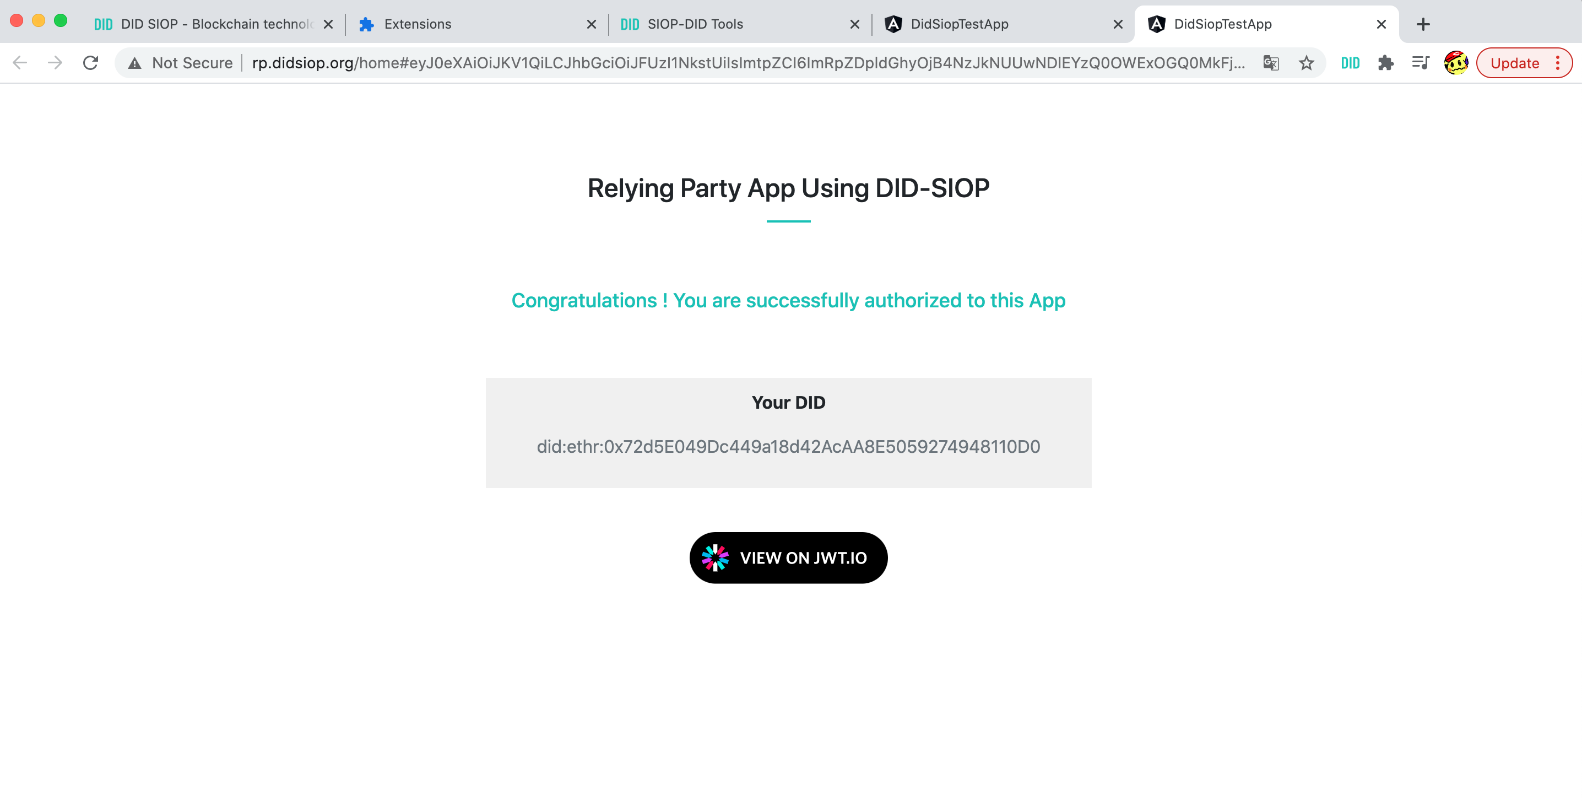Open the DID extension icon in toolbar
The width and height of the screenshot is (1582, 802).
[1350, 63]
